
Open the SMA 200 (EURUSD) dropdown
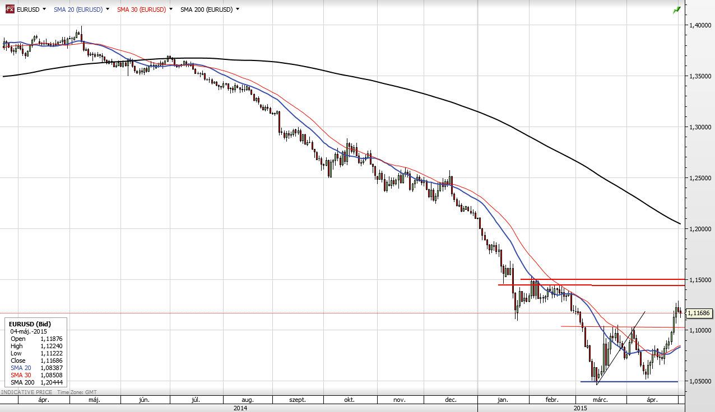[238, 10]
